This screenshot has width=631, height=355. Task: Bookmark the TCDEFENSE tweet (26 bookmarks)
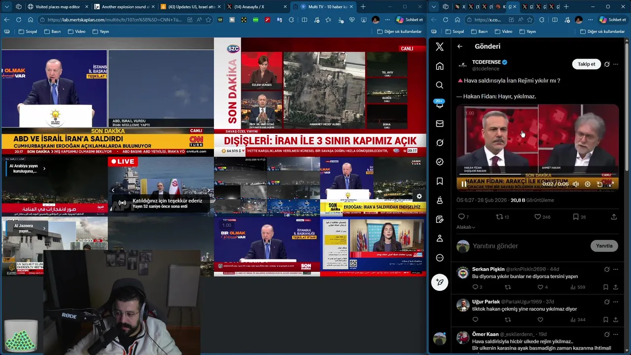click(576, 217)
